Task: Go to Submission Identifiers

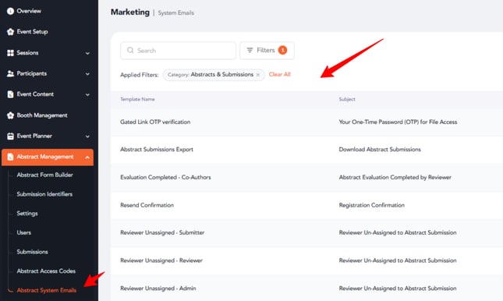Action: (44, 194)
